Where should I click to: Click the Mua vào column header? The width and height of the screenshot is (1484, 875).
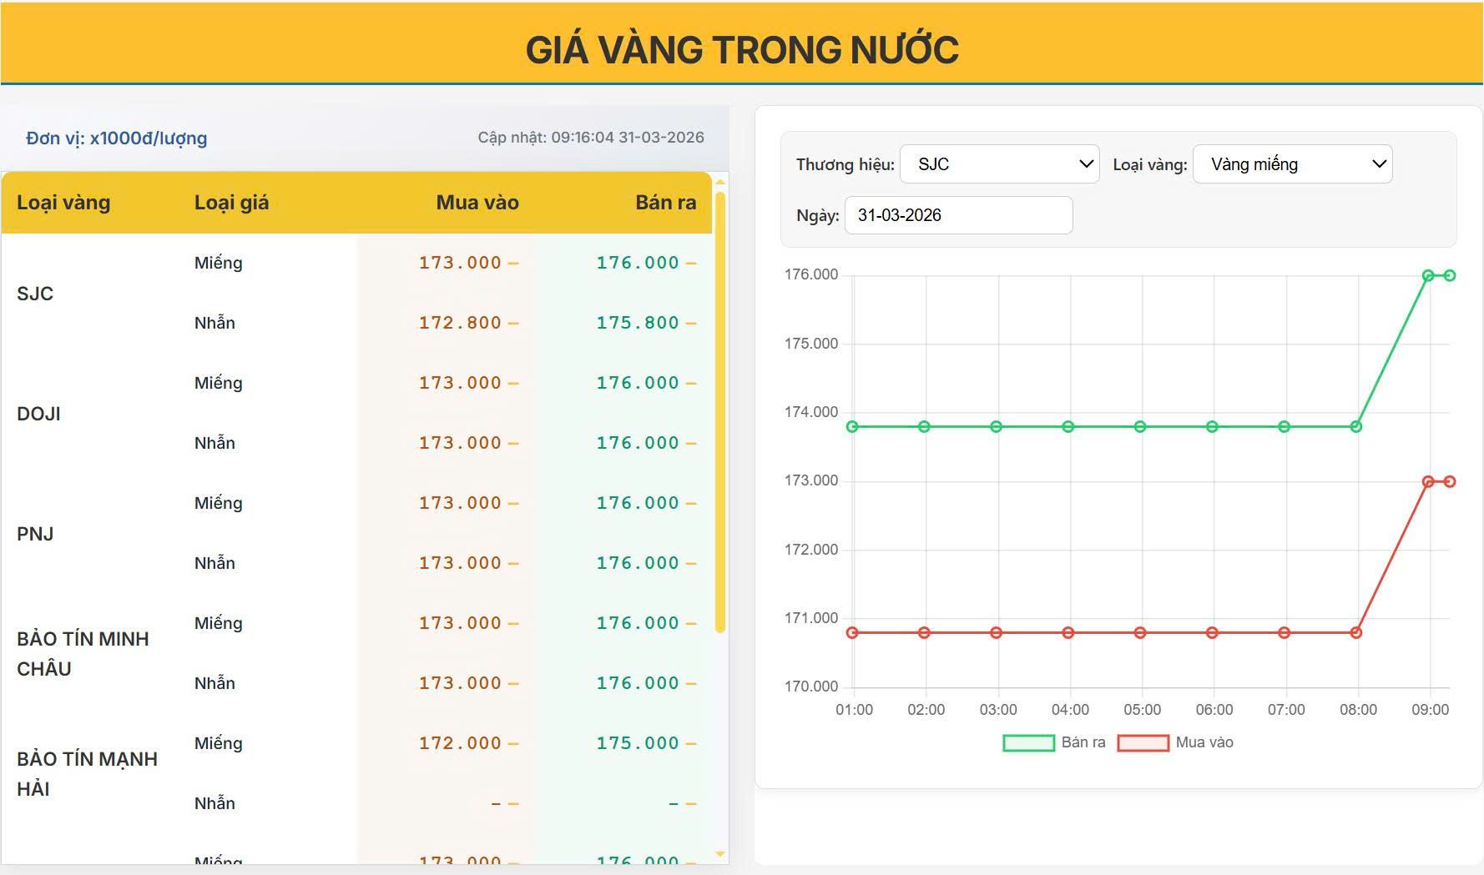[x=477, y=203]
